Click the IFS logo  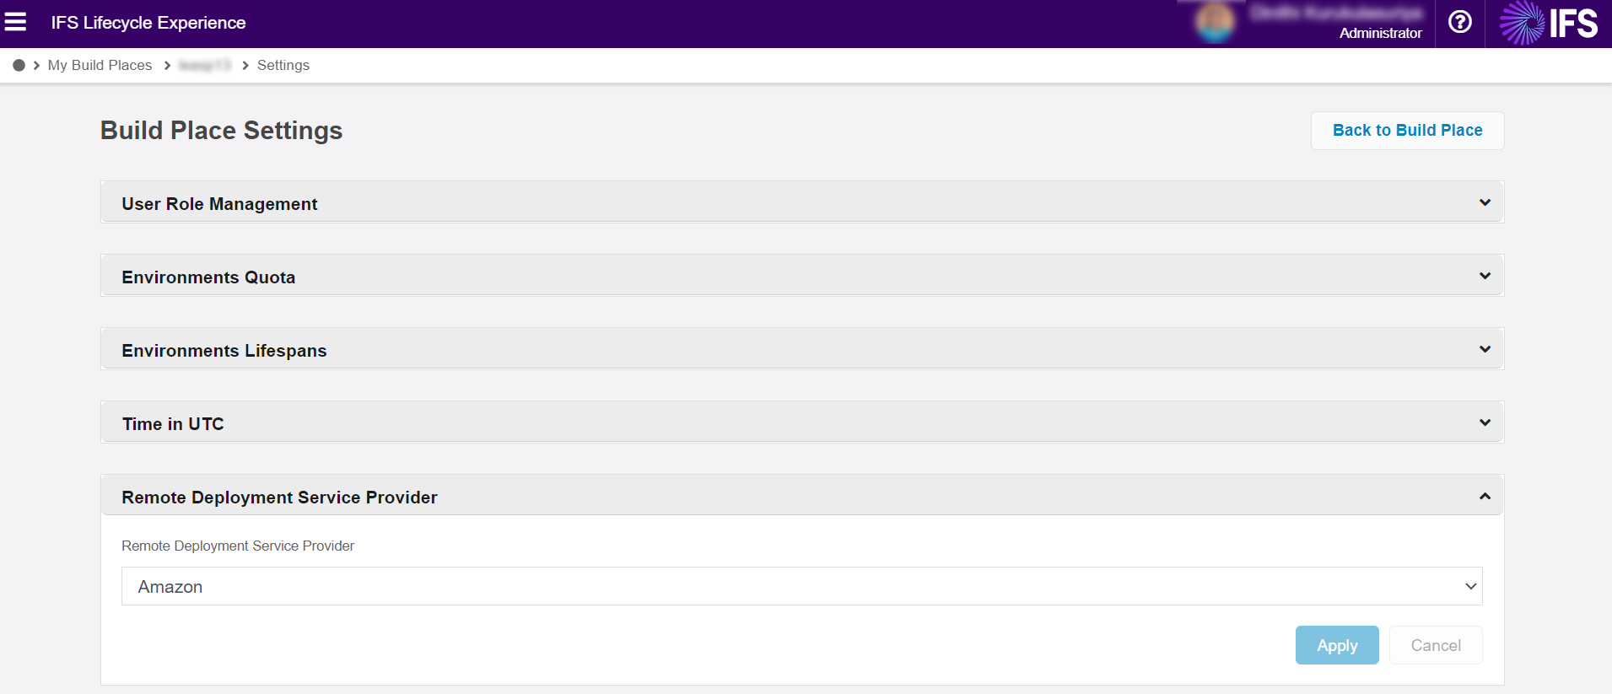point(1549,23)
